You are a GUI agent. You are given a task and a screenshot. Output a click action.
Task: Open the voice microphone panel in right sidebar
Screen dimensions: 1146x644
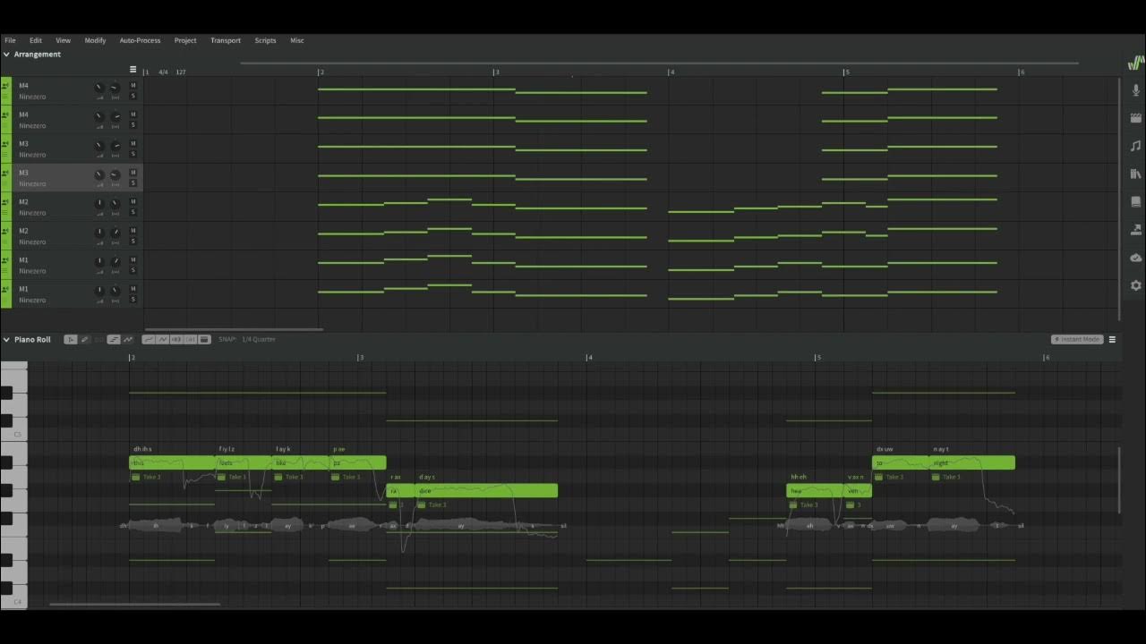click(1135, 90)
